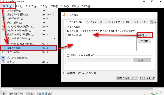Maximize the VLC main window
Viewport: 164px width, 95px height.
pyautogui.click(x=152, y=2)
